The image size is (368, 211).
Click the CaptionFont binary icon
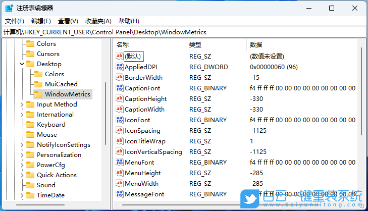pyautogui.click(x=120, y=88)
